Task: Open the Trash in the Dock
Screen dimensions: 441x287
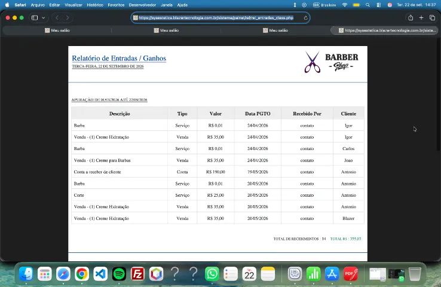Action: 415,273
